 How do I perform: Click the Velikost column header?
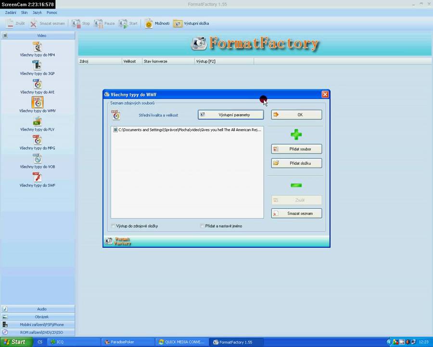point(132,61)
